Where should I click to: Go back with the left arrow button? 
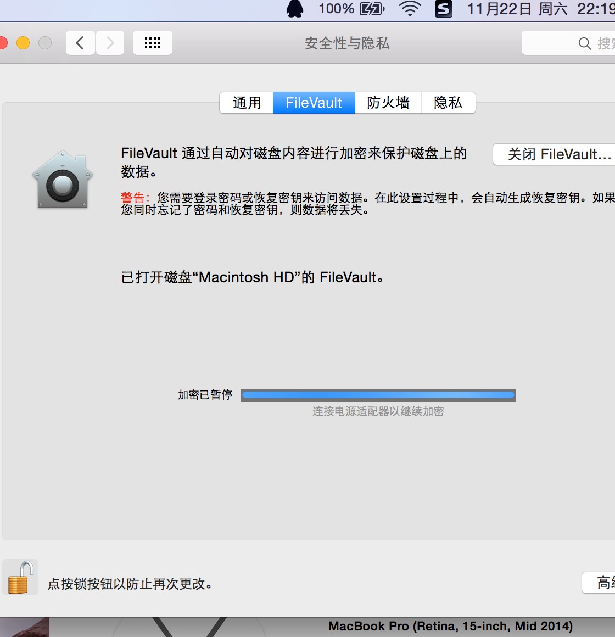coord(80,43)
